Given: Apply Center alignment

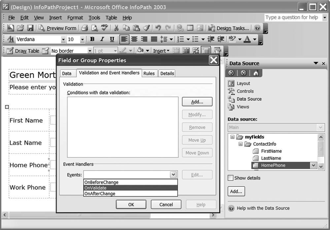Looking at the screenshot, I should click(x=134, y=39).
